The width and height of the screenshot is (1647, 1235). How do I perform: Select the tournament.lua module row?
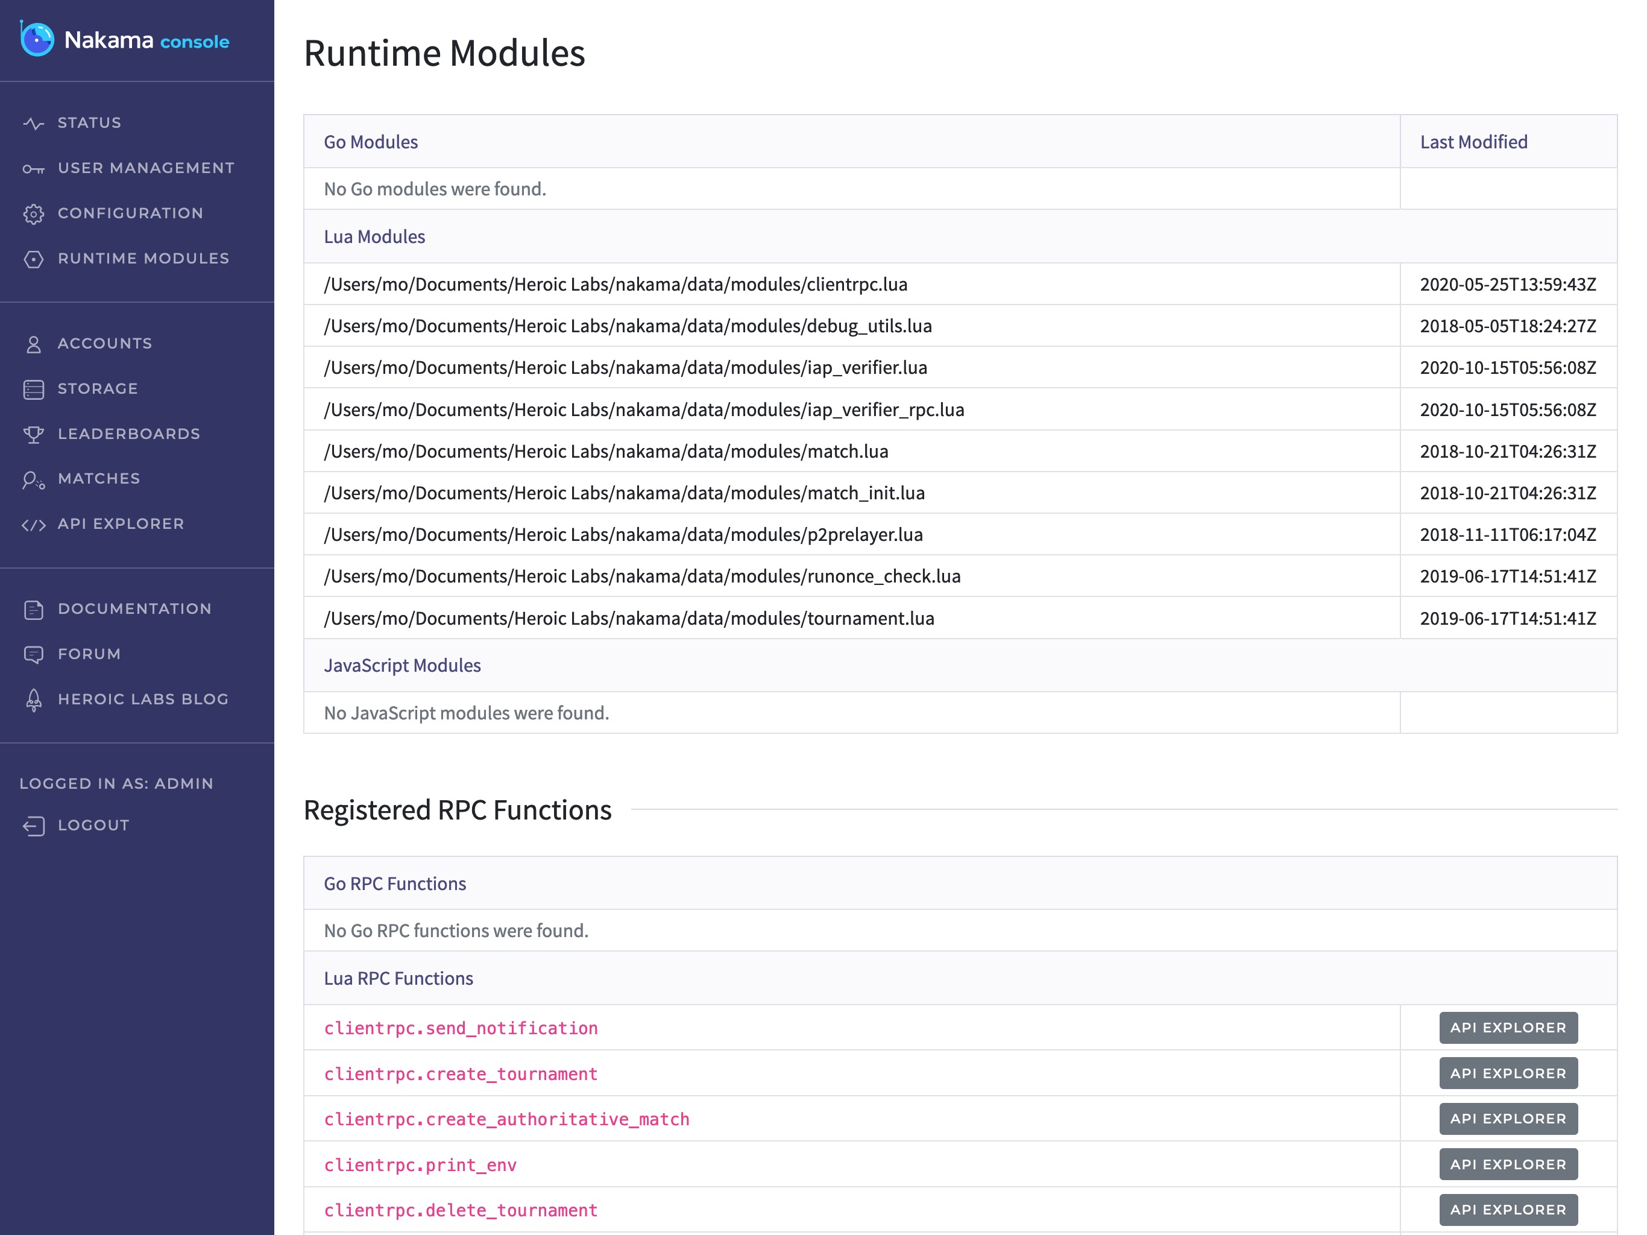point(629,618)
